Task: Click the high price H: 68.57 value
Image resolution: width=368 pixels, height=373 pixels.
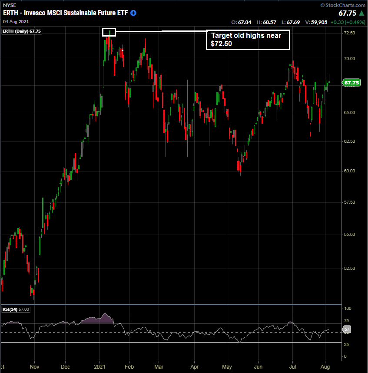Action: click(266, 22)
